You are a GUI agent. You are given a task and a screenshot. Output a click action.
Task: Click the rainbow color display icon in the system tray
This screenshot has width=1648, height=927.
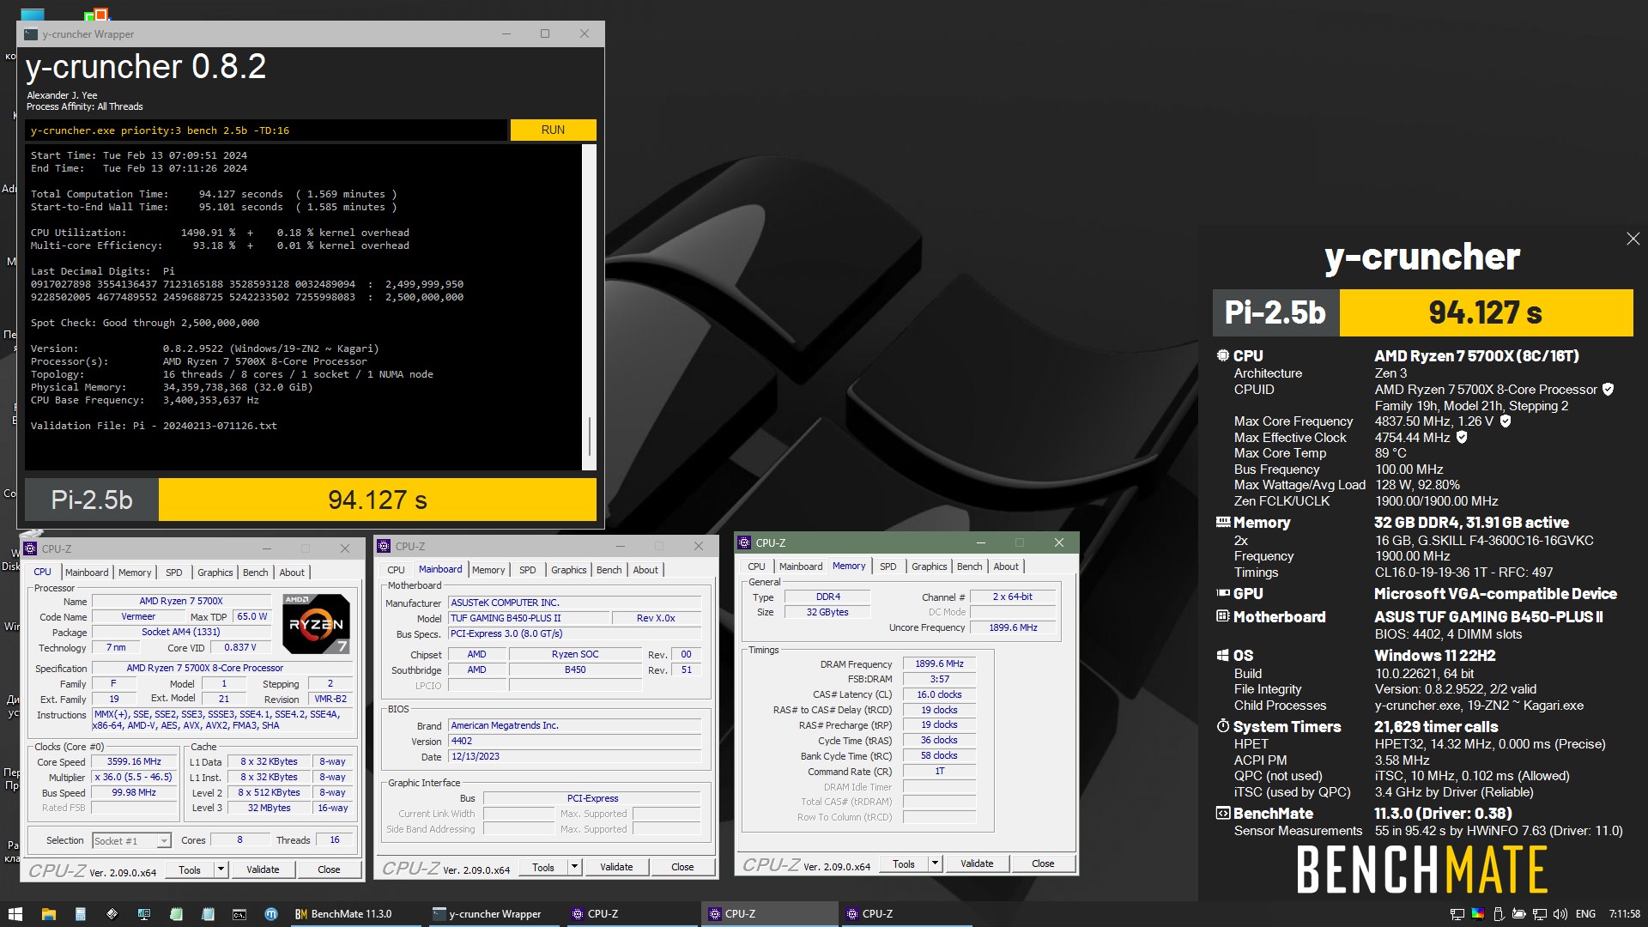tap(1478, 914)
